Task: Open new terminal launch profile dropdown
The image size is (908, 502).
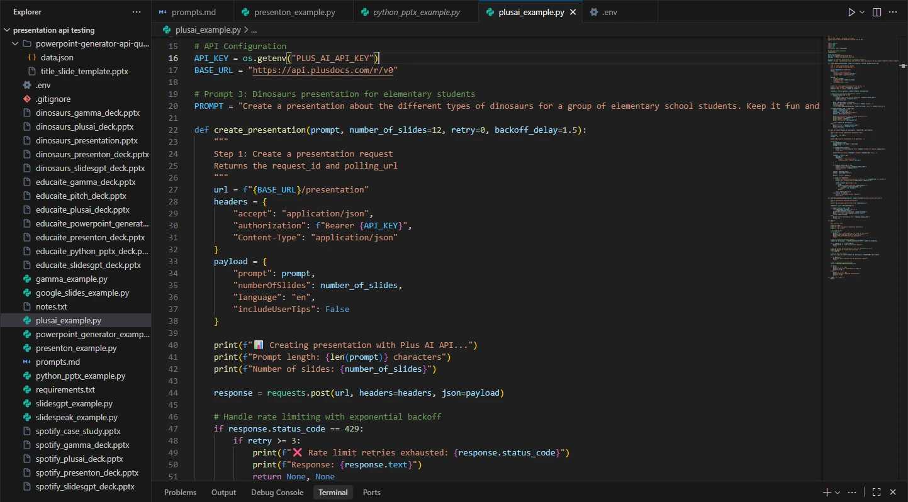Action: point(838,493)
